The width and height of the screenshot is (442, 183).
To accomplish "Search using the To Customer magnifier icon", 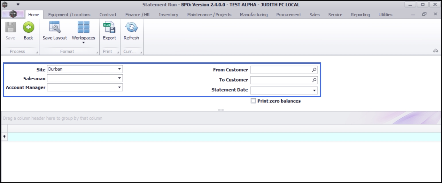I will point(314,80).
